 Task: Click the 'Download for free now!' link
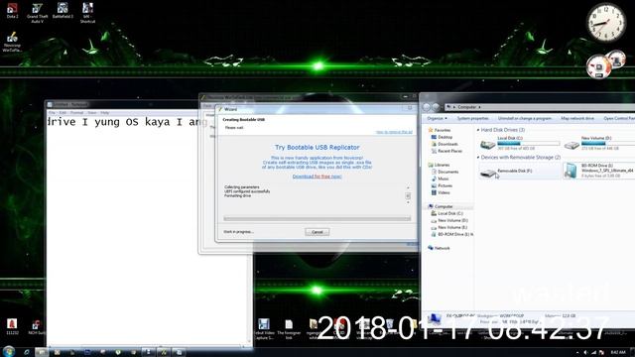pyautogui.click(x=317, y=177)
